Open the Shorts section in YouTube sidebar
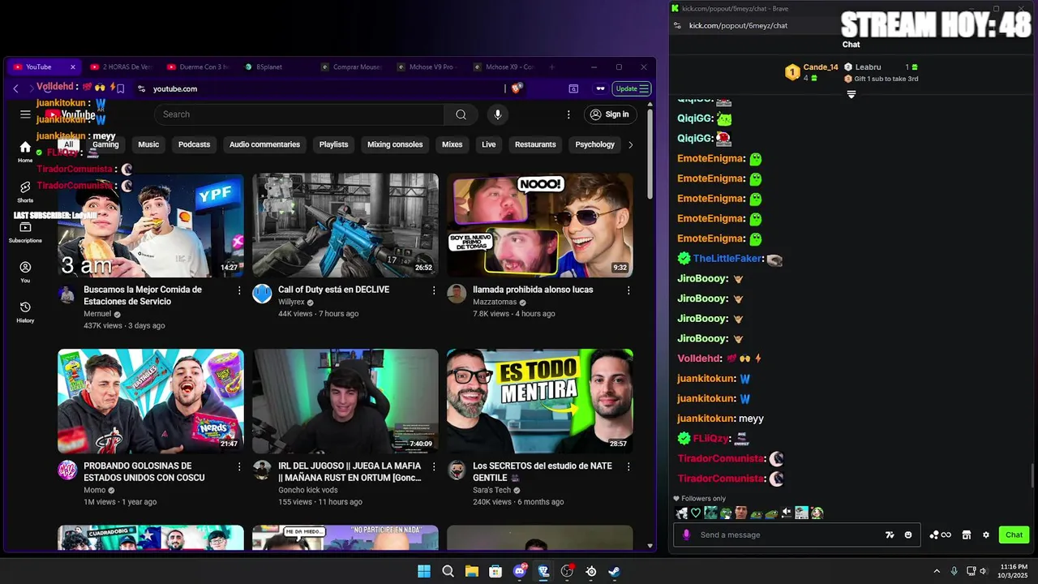Viewport: 1038px width, 584px height. [x=25, y=192]
